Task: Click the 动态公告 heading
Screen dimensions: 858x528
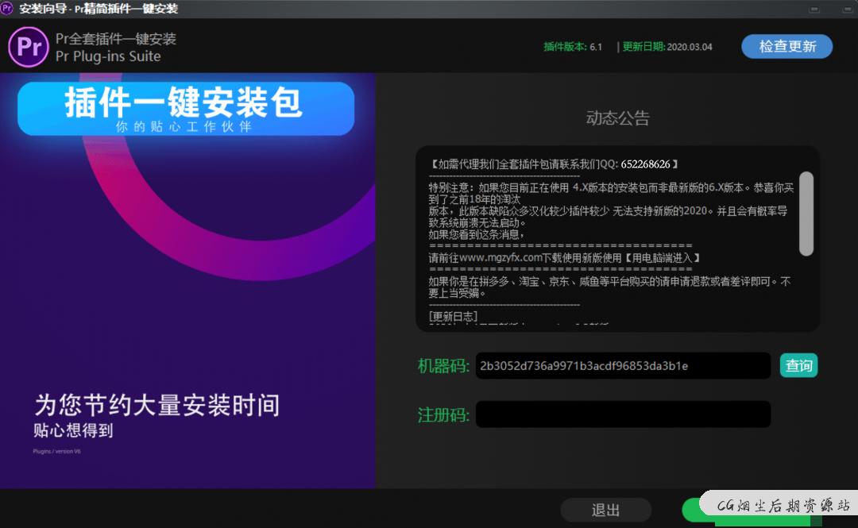Action: (618, 118)
